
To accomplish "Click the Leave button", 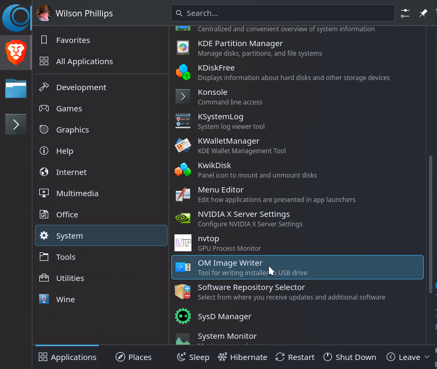I will [403, 357].
